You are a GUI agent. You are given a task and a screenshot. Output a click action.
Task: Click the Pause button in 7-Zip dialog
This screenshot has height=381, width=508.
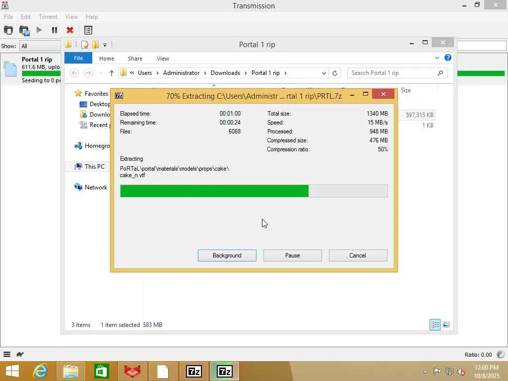pos(293,255)
